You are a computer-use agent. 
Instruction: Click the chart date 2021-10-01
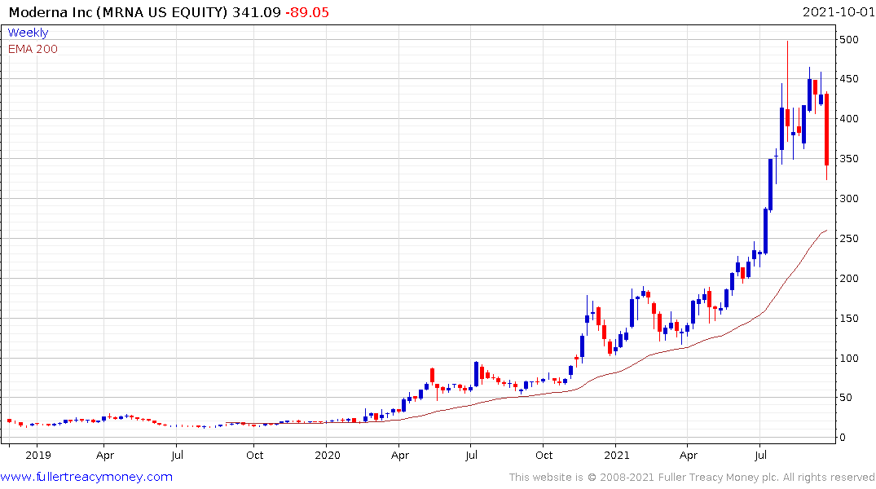click(x=838, y=12)
